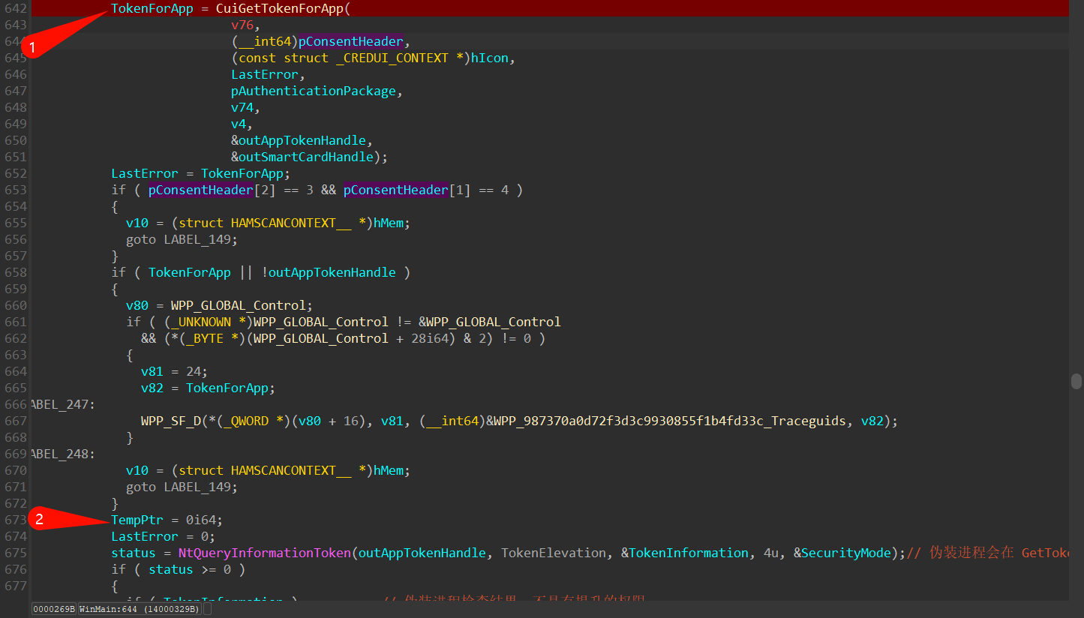Click line number 673 in the gutter

pyautogui.click(x=16, y=520)
